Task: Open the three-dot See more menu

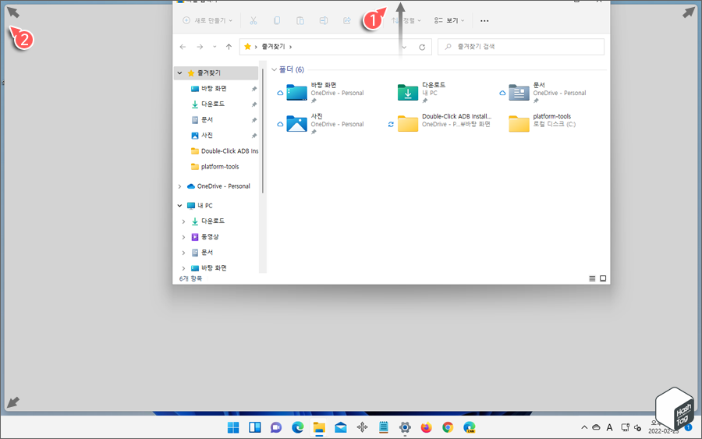Action: pyautogui.click(x=484, y=20)
